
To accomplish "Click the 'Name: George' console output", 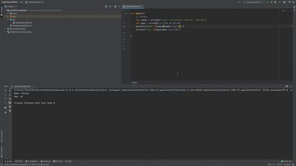I will click(x=21, y=93).
